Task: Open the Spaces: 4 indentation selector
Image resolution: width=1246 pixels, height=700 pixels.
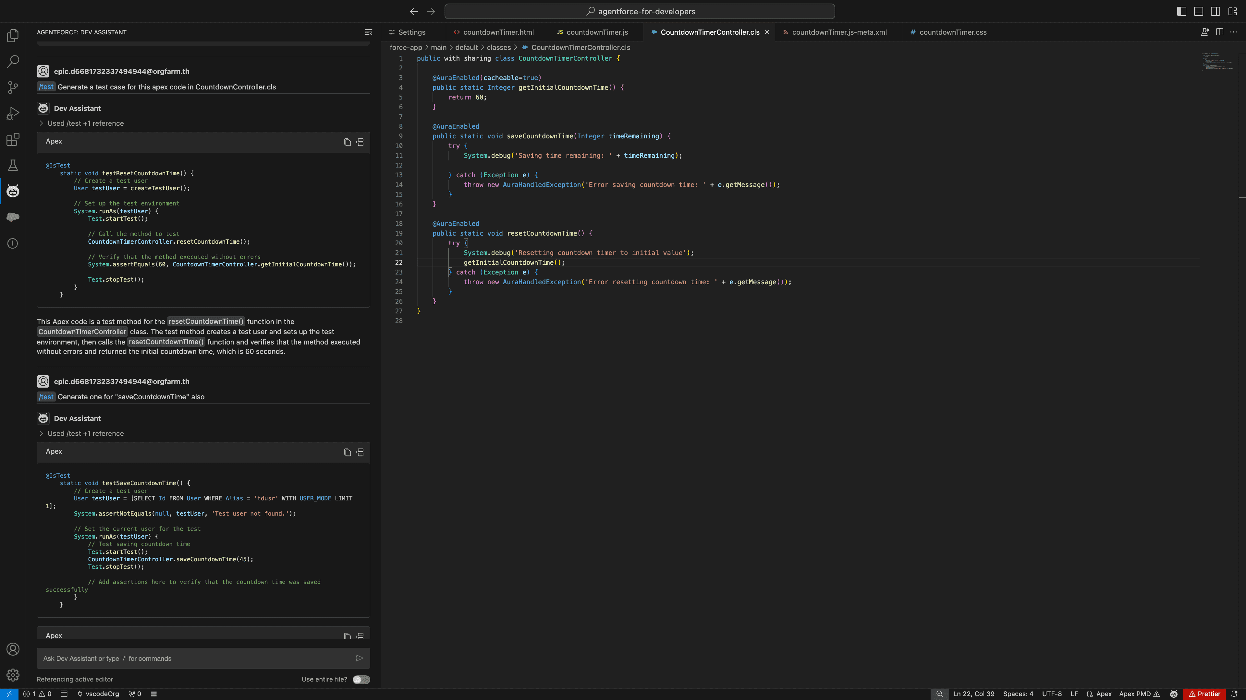Action: [1018, 694]
